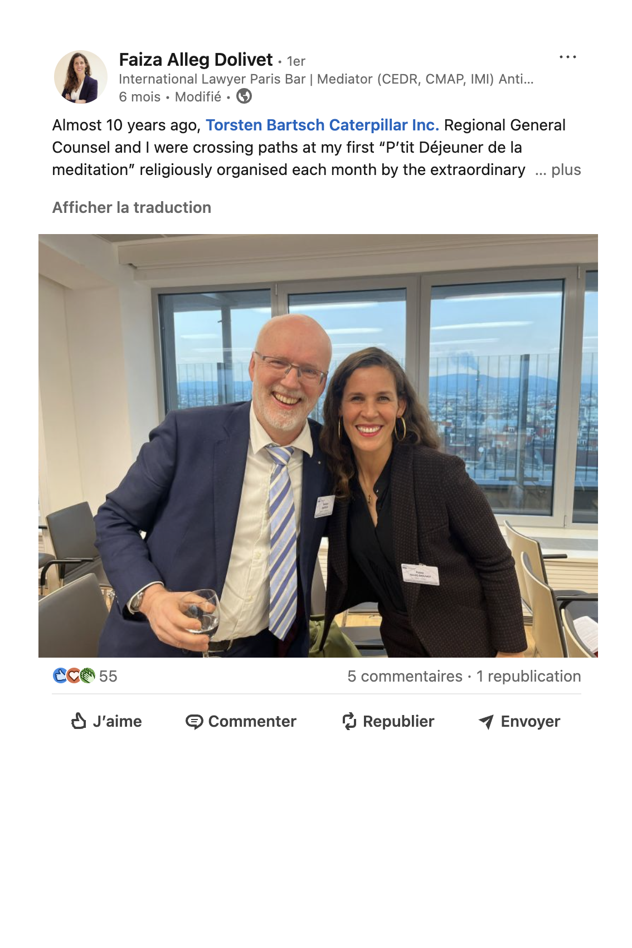Click the globe visibility icon
Viewport: 632px width, 948px height.
click(244, 96)
